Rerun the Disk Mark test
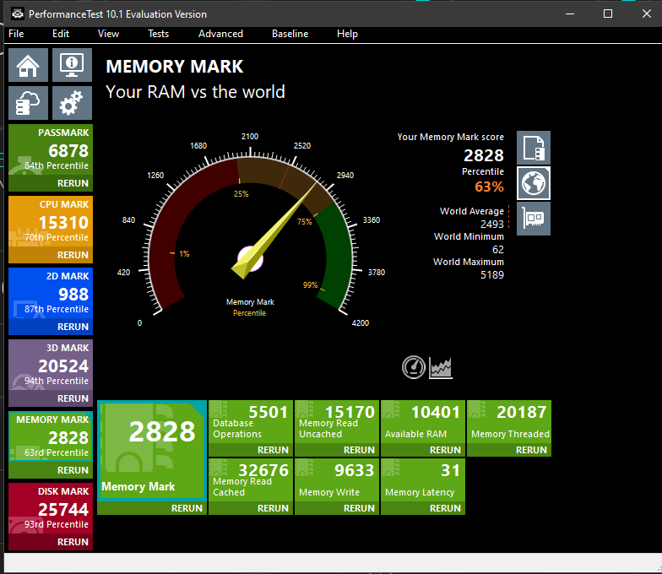 coord(51,542)
